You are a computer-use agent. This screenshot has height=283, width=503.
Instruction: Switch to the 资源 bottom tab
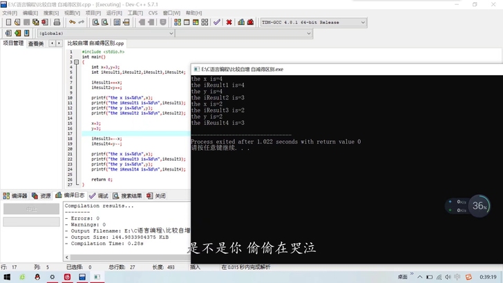pyautogui.click(x=41, y=196)
